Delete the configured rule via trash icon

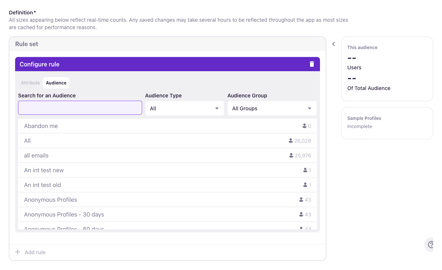pos(312,64)
